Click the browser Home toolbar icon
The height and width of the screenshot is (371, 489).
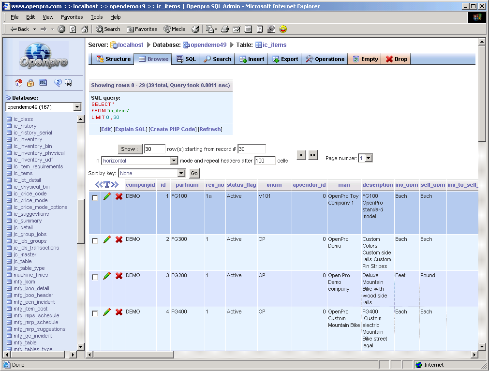point(85,29)
